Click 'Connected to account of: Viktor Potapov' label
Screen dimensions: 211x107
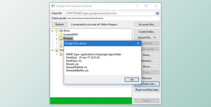click(94, 24)
